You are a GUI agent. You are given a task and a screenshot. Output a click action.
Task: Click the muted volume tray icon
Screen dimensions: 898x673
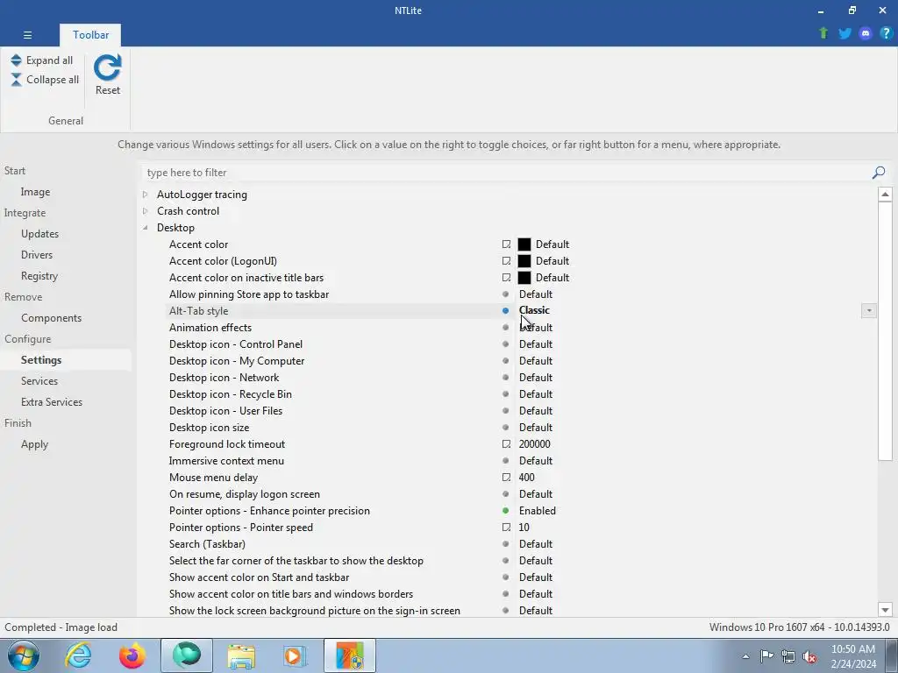(x=809, y=656)
